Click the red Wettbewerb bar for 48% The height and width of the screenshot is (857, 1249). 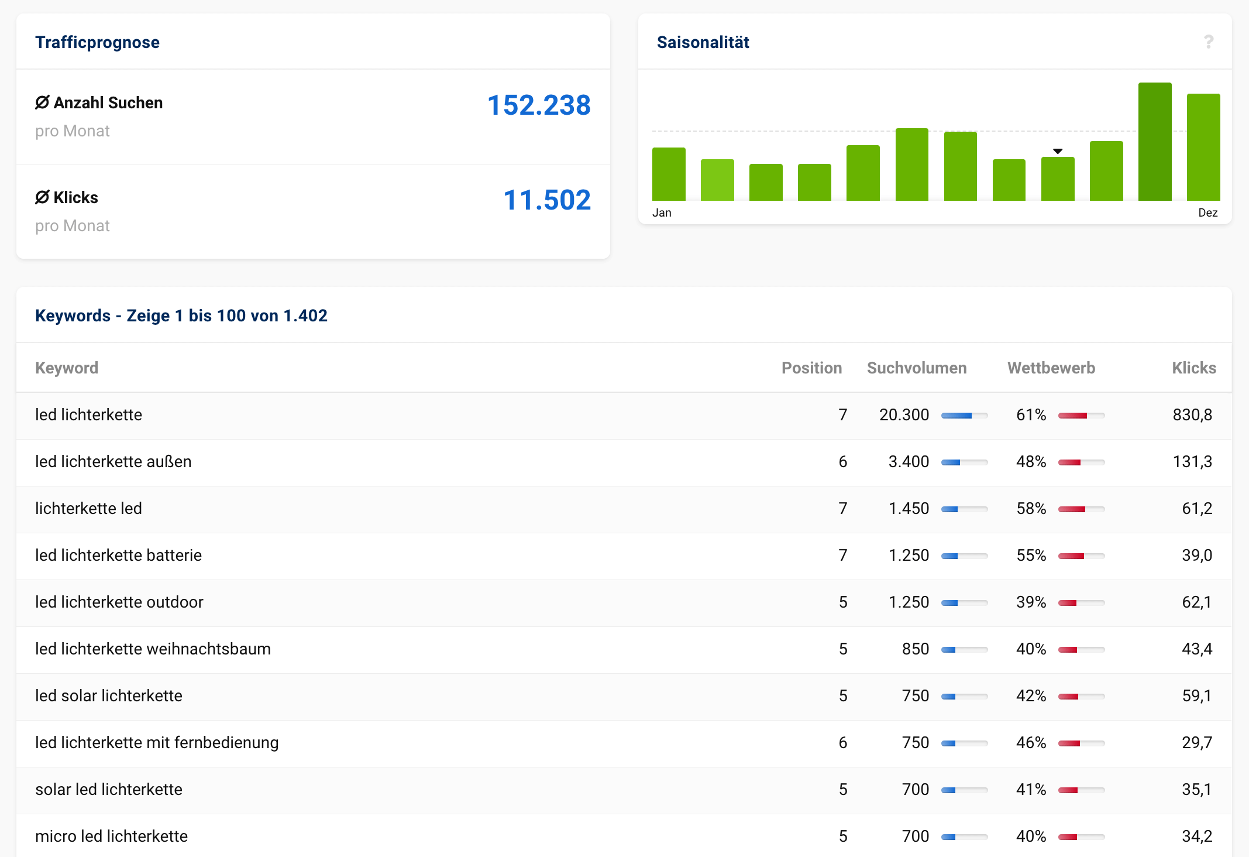tap(1081, 462)
